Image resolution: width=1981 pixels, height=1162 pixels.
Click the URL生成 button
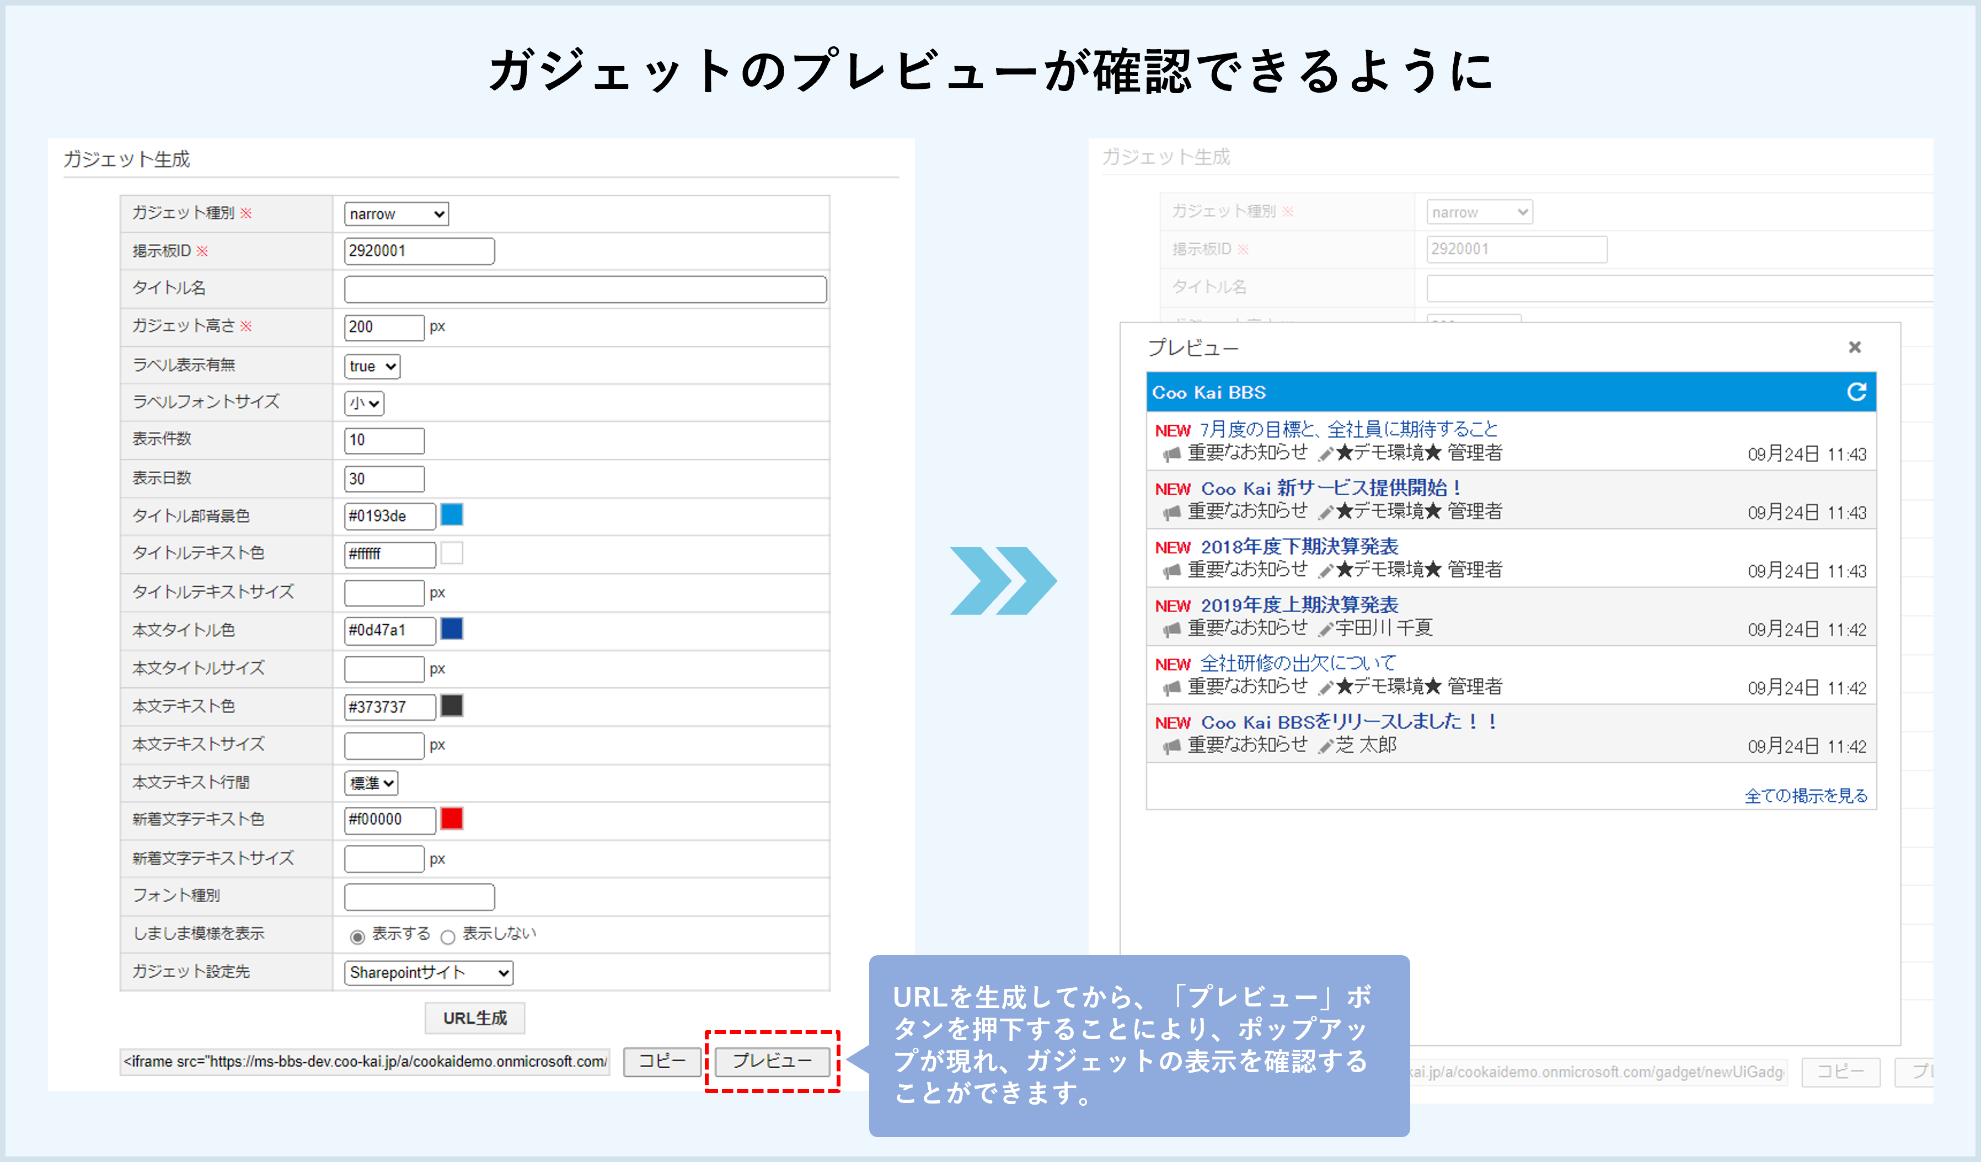click(475, 1018)
